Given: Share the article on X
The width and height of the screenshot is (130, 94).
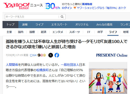Looking at the screenshot, I should point(51,55).
